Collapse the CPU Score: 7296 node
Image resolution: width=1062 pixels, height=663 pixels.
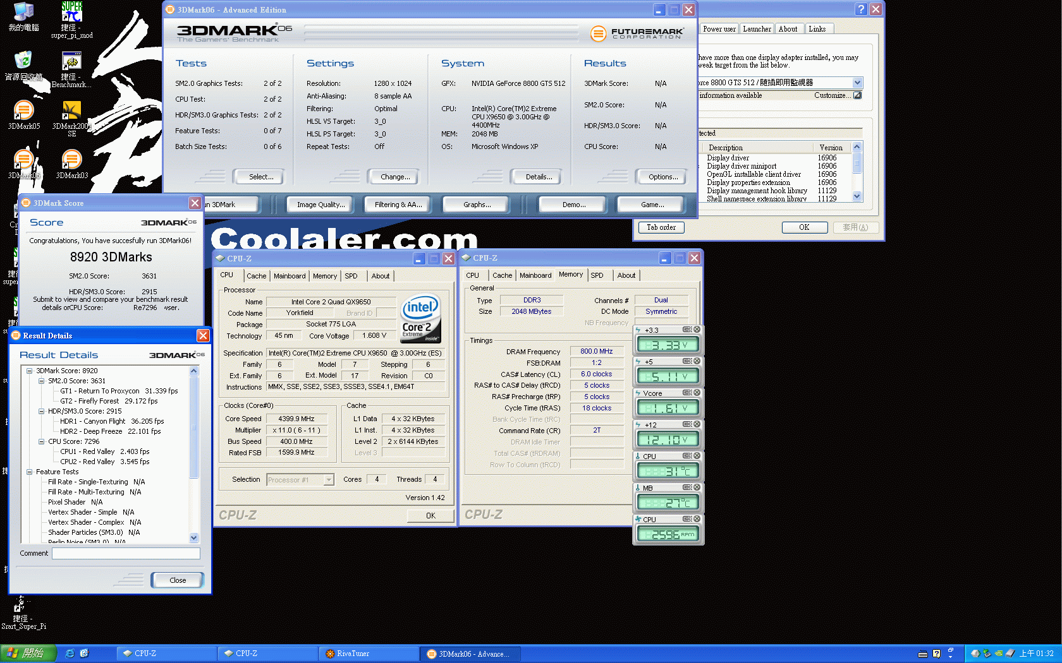tap(42, 441)
